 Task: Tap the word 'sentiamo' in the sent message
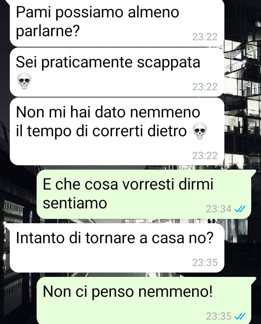pos(75,203)
